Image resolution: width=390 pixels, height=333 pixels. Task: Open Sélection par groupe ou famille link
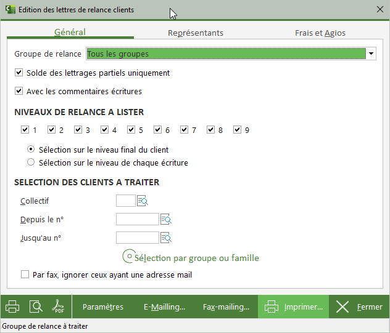(197, 258)
